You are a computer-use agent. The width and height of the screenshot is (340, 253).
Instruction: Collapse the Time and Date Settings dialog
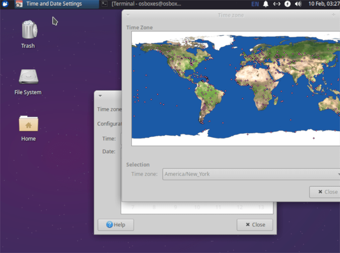point(100,95)
